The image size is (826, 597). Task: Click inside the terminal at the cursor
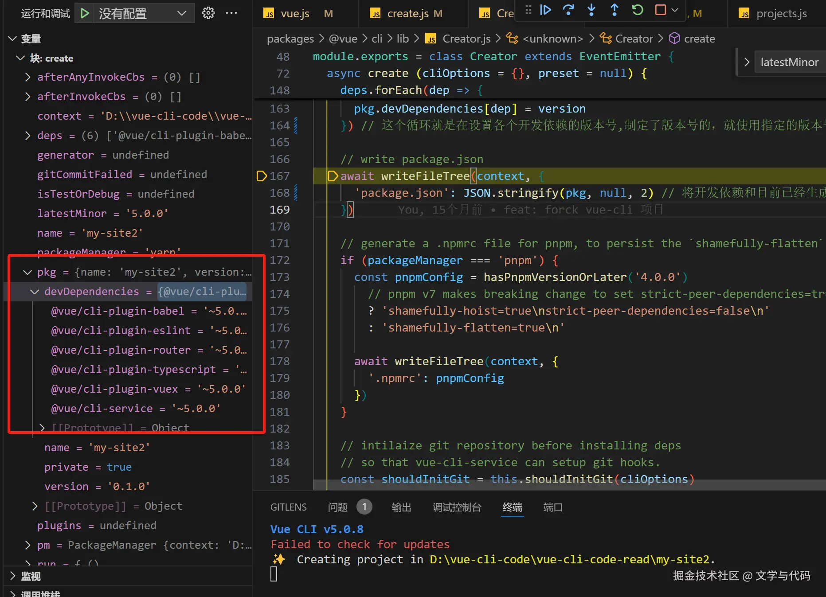tap(274, 574)
